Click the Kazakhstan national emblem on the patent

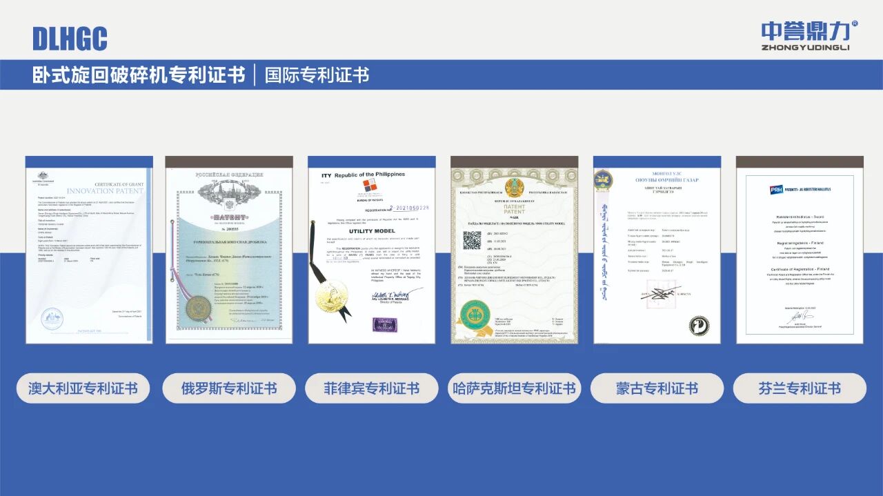tap(514, 188)
